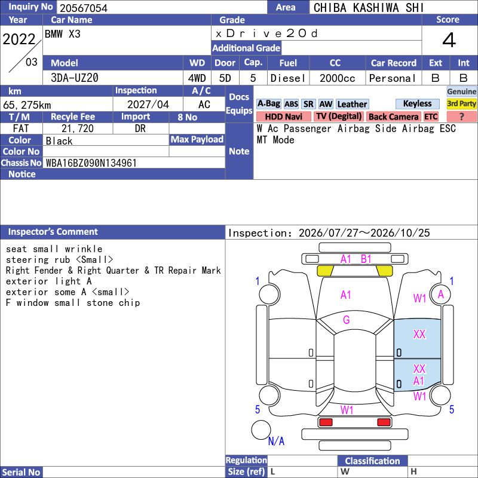Click the Regulation label
The width and height of the screenshot is (478, 478).
pyautogui.click(x=246, y=460)
